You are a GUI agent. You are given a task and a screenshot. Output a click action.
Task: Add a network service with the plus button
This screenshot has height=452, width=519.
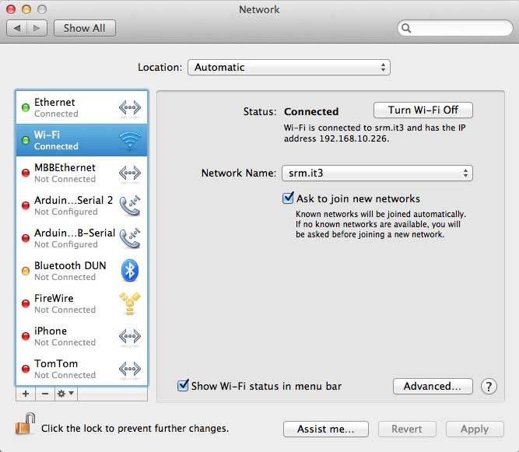coord(26,394)
